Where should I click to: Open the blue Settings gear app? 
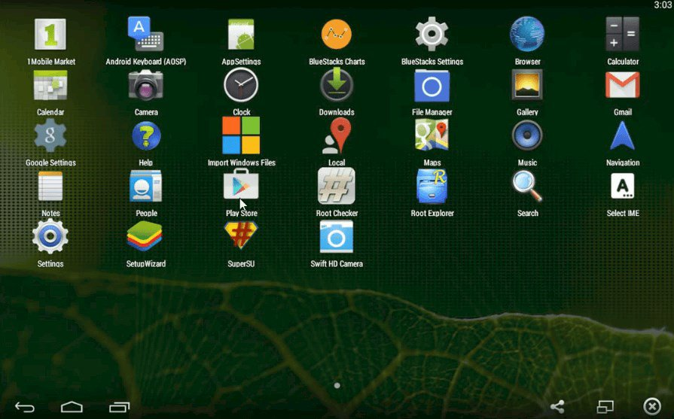point(50,236)
